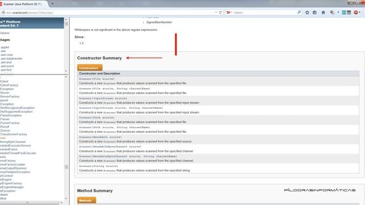Open the ParserFactory class link

pyautogui.click(x=10, y=123)
